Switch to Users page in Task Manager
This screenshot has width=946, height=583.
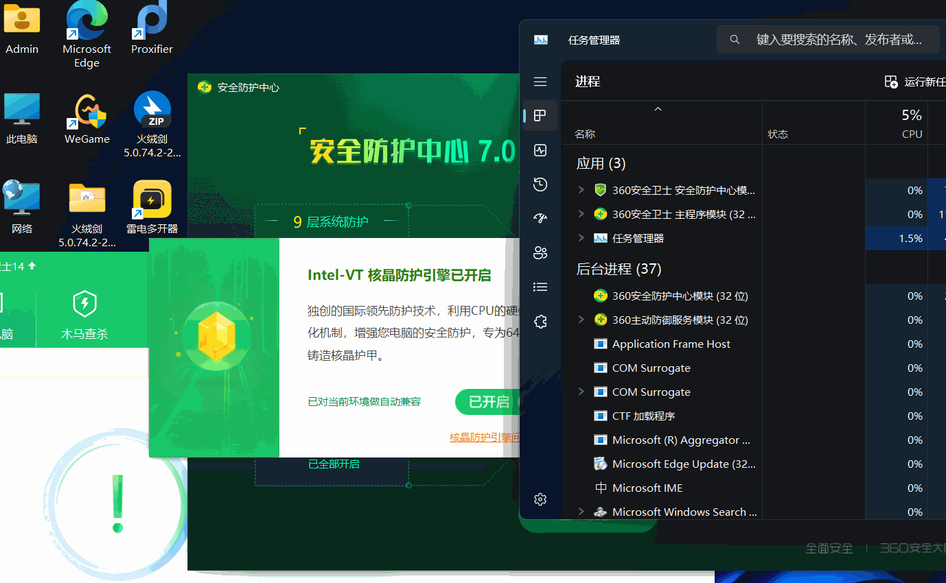pos(540,252)
